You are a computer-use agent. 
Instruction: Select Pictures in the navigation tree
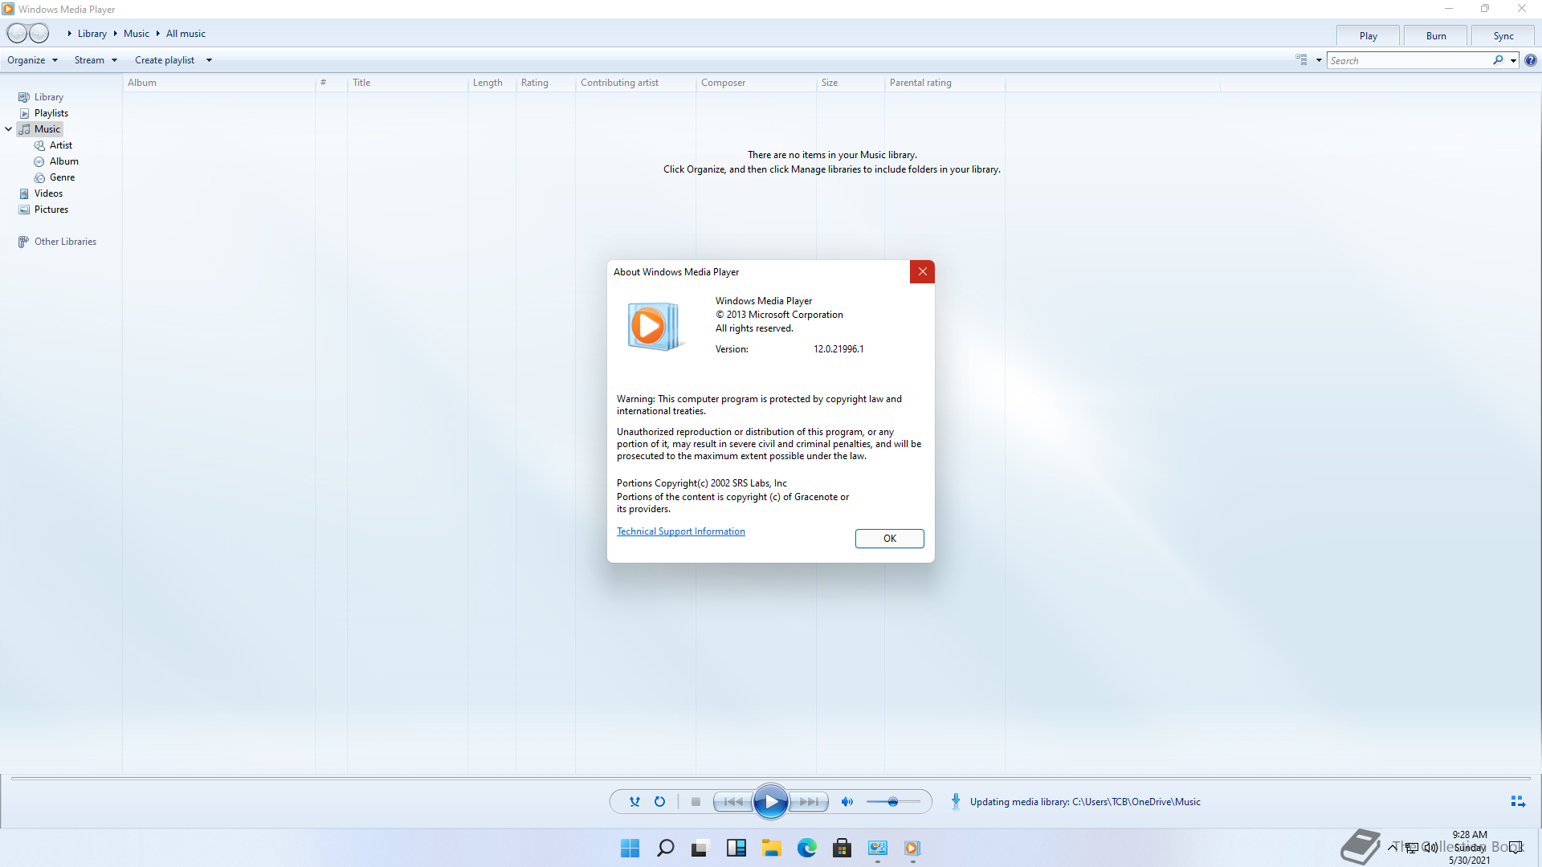point(51,210)
